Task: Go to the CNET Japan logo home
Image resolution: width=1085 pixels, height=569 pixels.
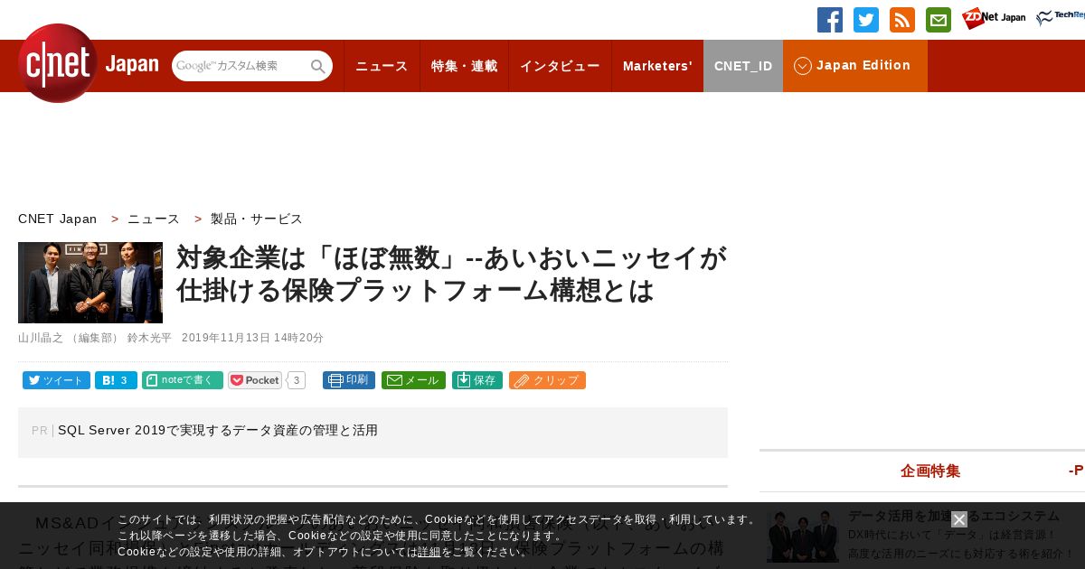Action: click(x=88, y=63)
